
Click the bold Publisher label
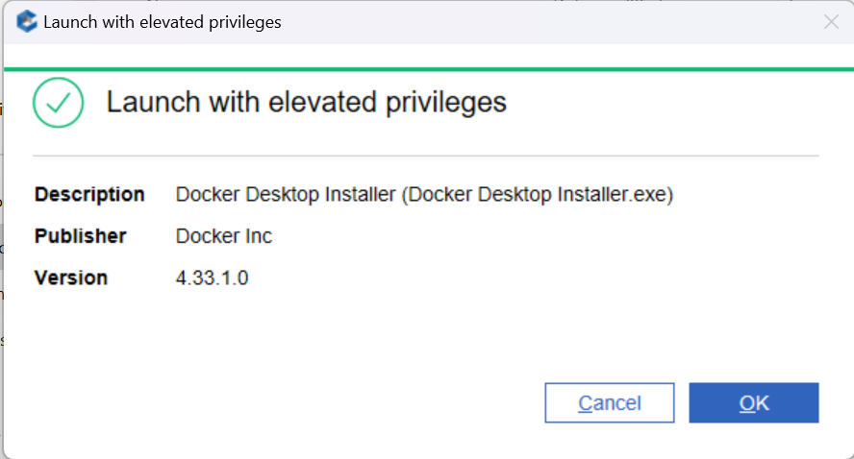pos(81,236)
